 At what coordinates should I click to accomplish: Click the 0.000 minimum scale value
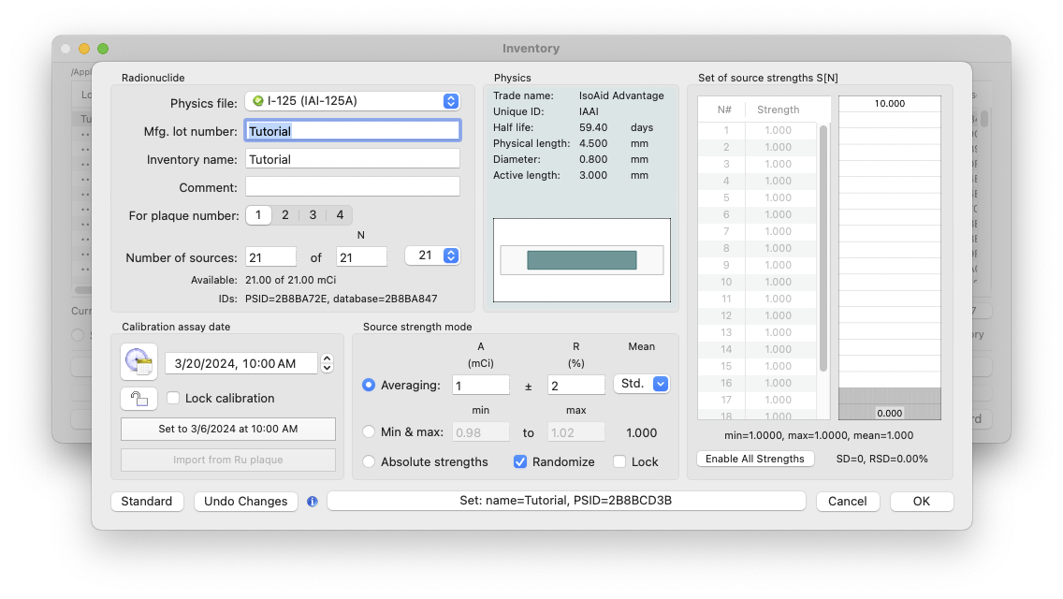pyautogui.click(x=890, y=413)
